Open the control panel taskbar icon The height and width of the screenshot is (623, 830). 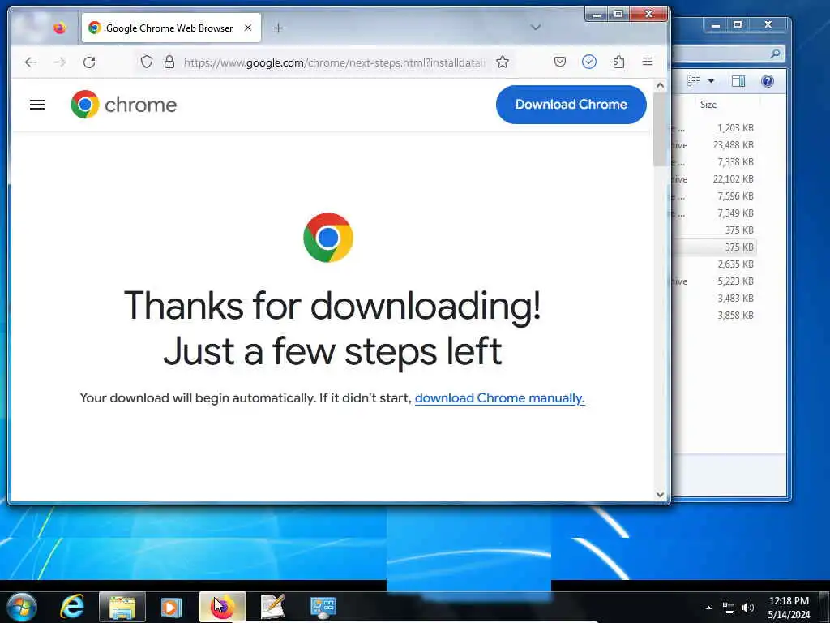pyautogui.click(x=323, y=607)
